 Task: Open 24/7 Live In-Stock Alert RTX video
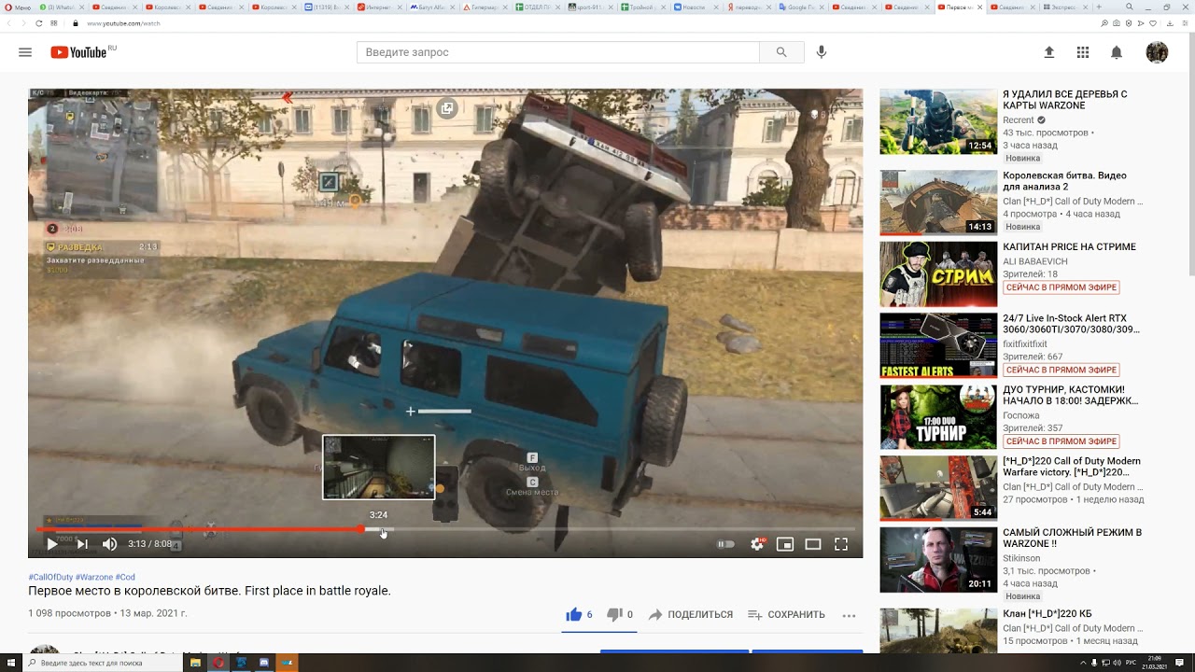1071,324
